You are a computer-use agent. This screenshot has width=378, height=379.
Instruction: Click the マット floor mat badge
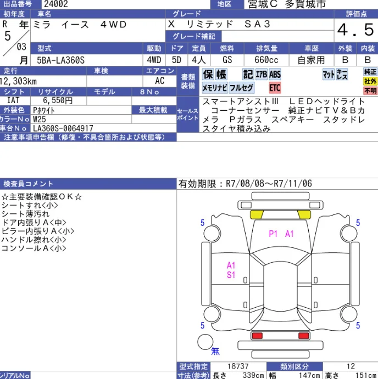[x=328, y=75]
